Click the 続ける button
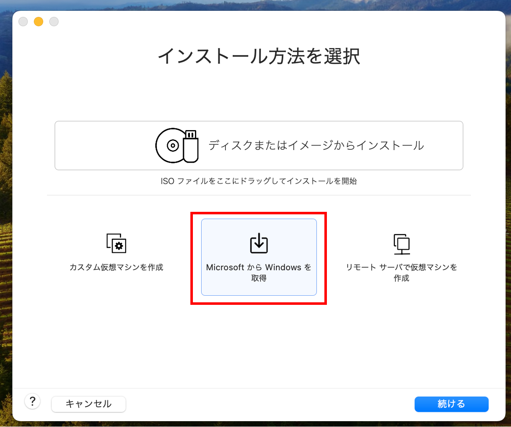 pyautogui.click(x=451, y=404)
